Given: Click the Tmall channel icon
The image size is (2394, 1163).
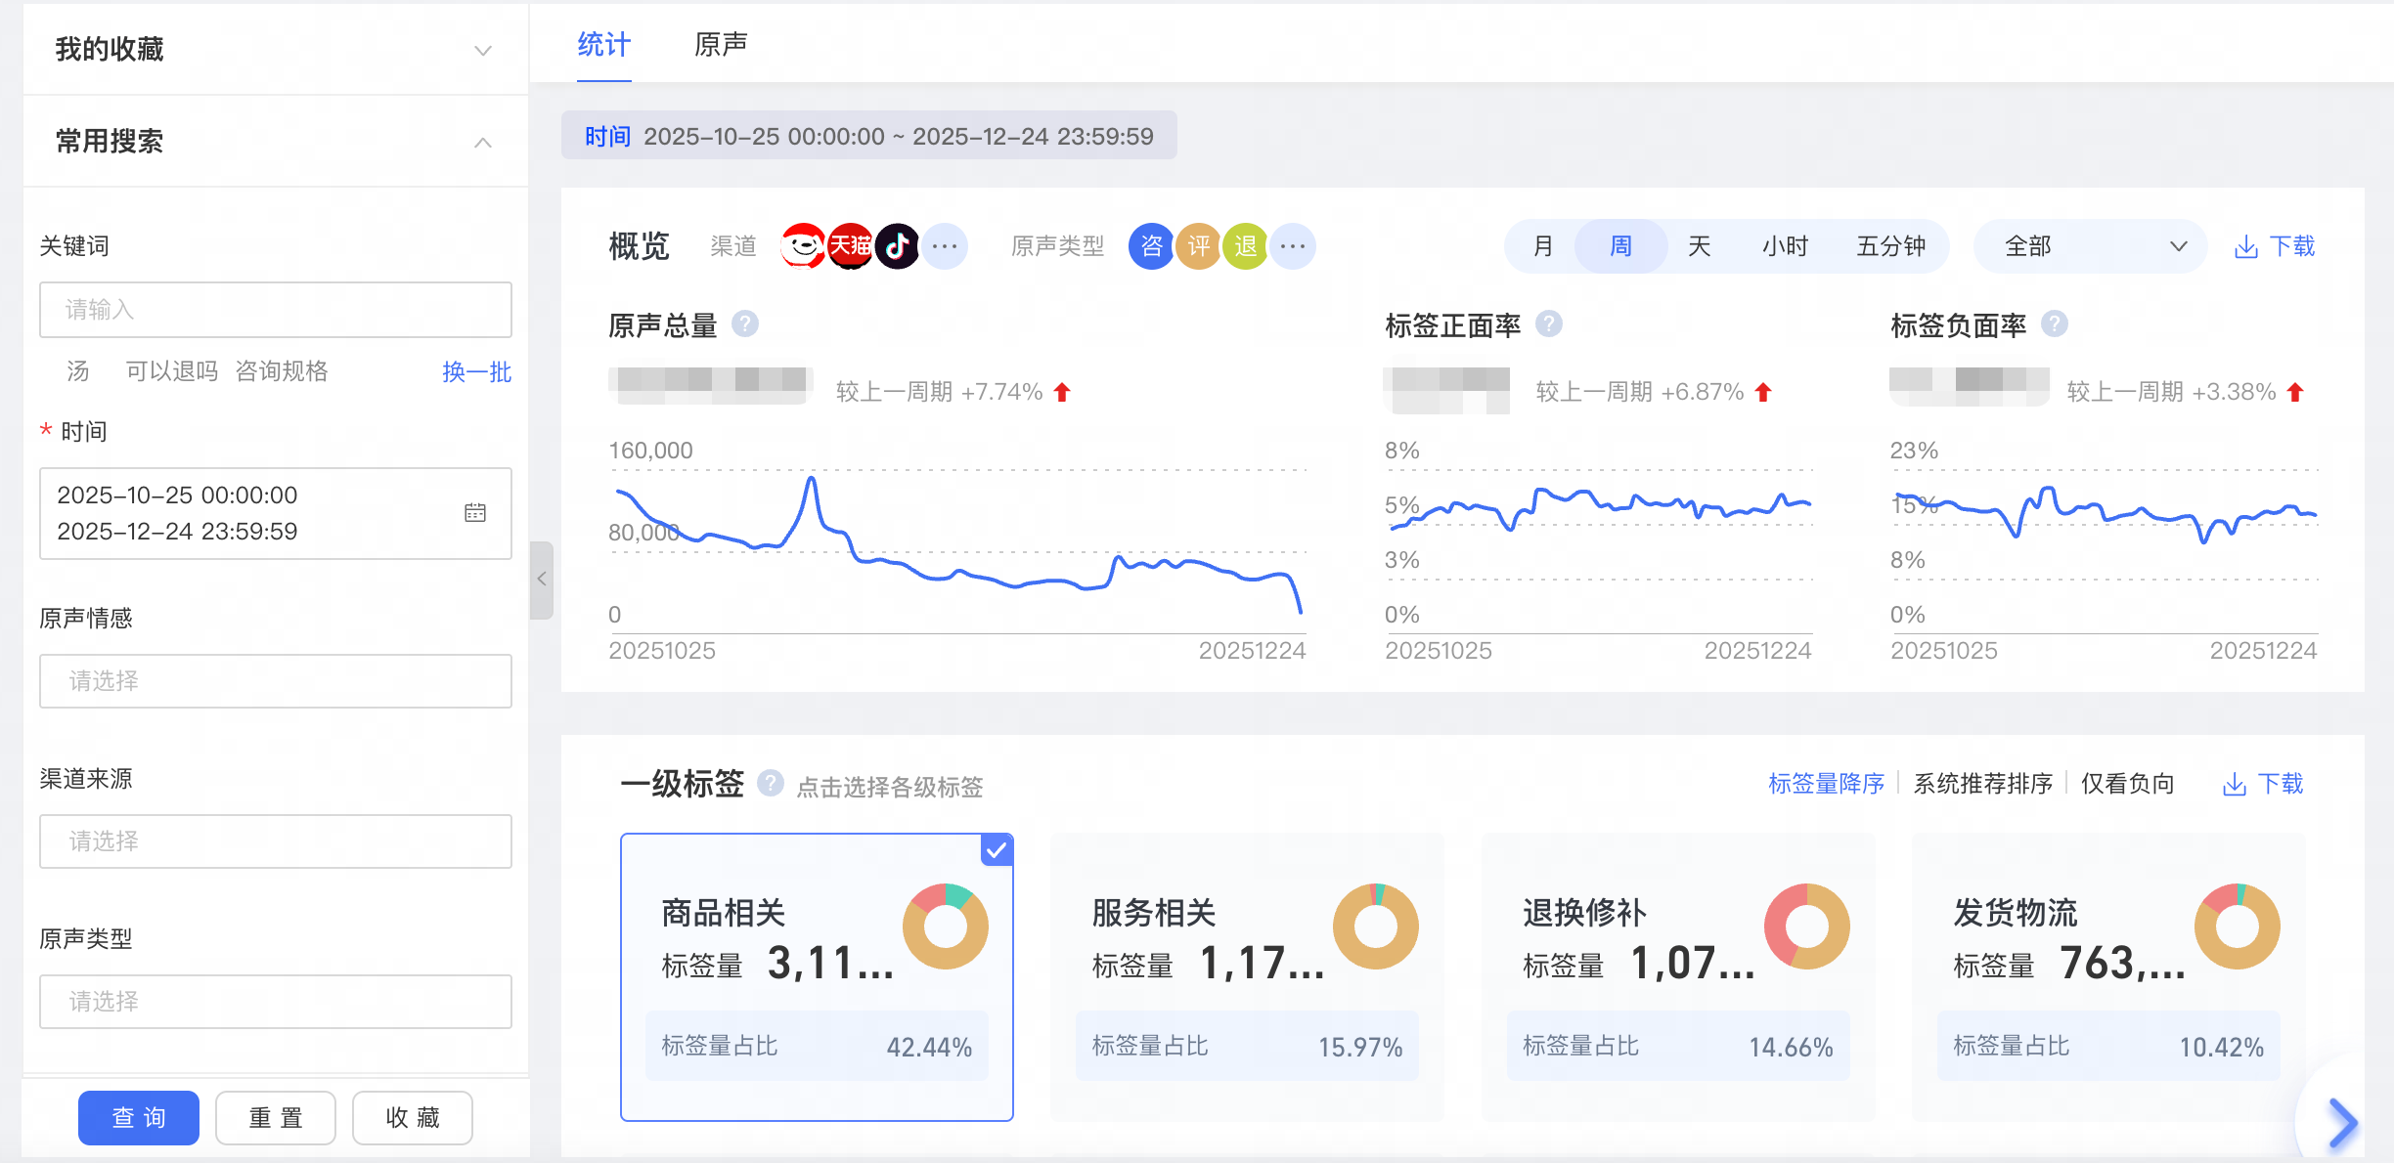Looking at the screenshot, I should (850, 246).
